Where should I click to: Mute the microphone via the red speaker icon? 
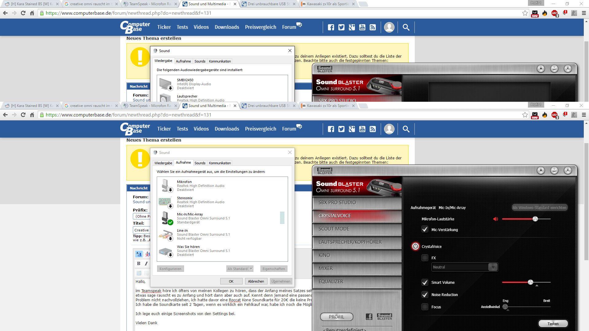[495, 219]
